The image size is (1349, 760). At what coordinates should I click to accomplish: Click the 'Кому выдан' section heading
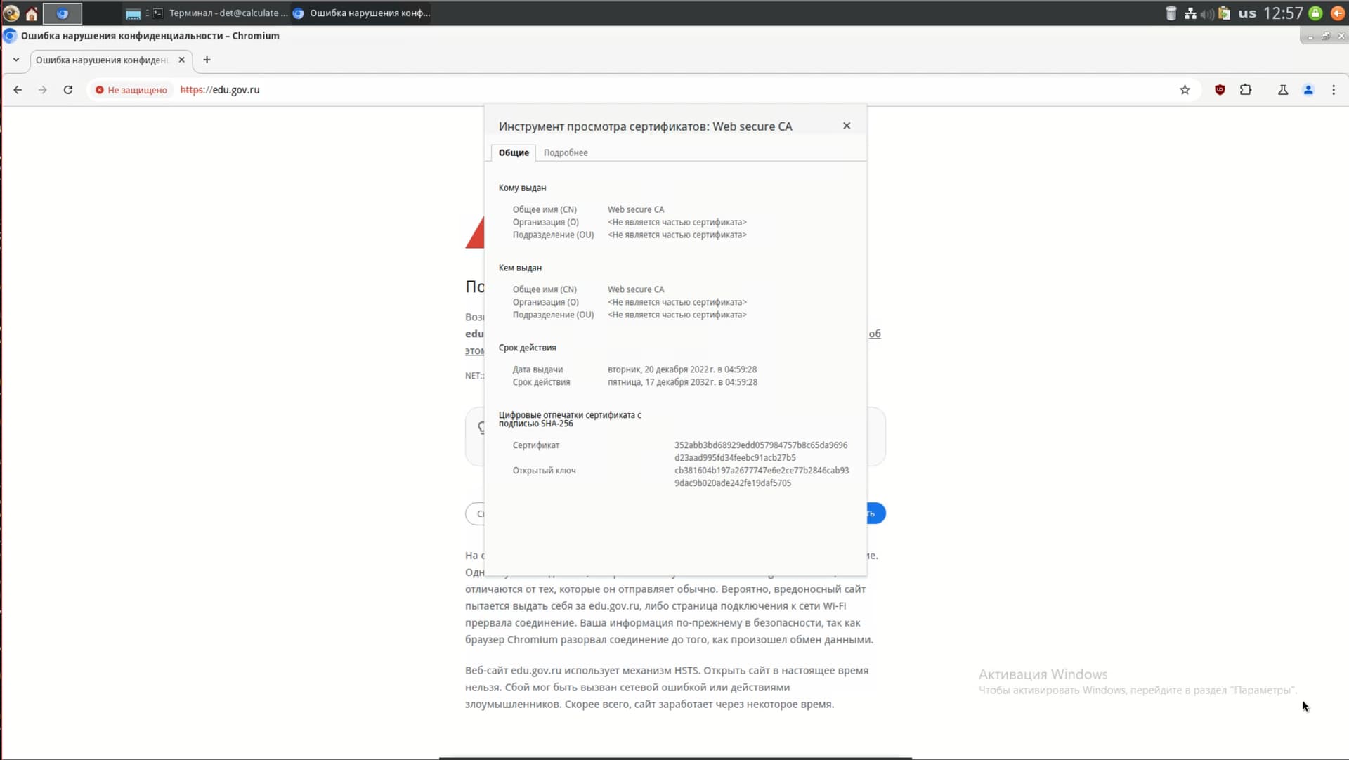pyautogui.click(x=522, y=188)
